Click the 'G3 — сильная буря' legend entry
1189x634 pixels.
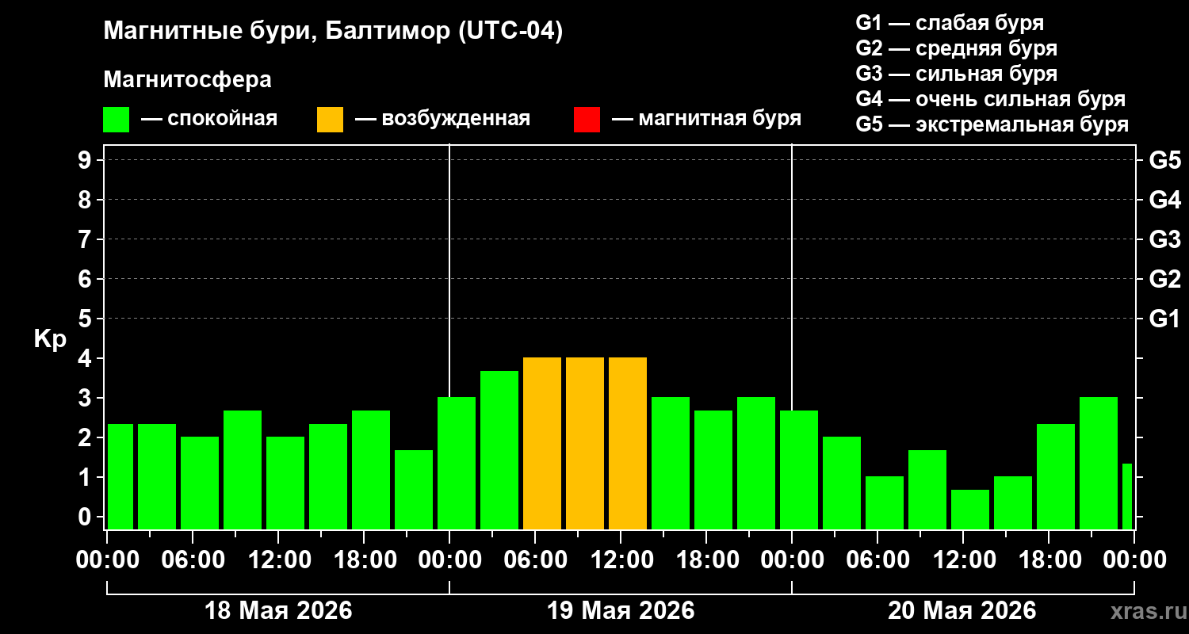click(957, 74)
